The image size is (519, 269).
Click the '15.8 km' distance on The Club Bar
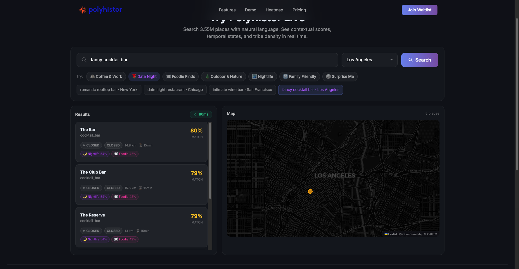tap(130, 188)
